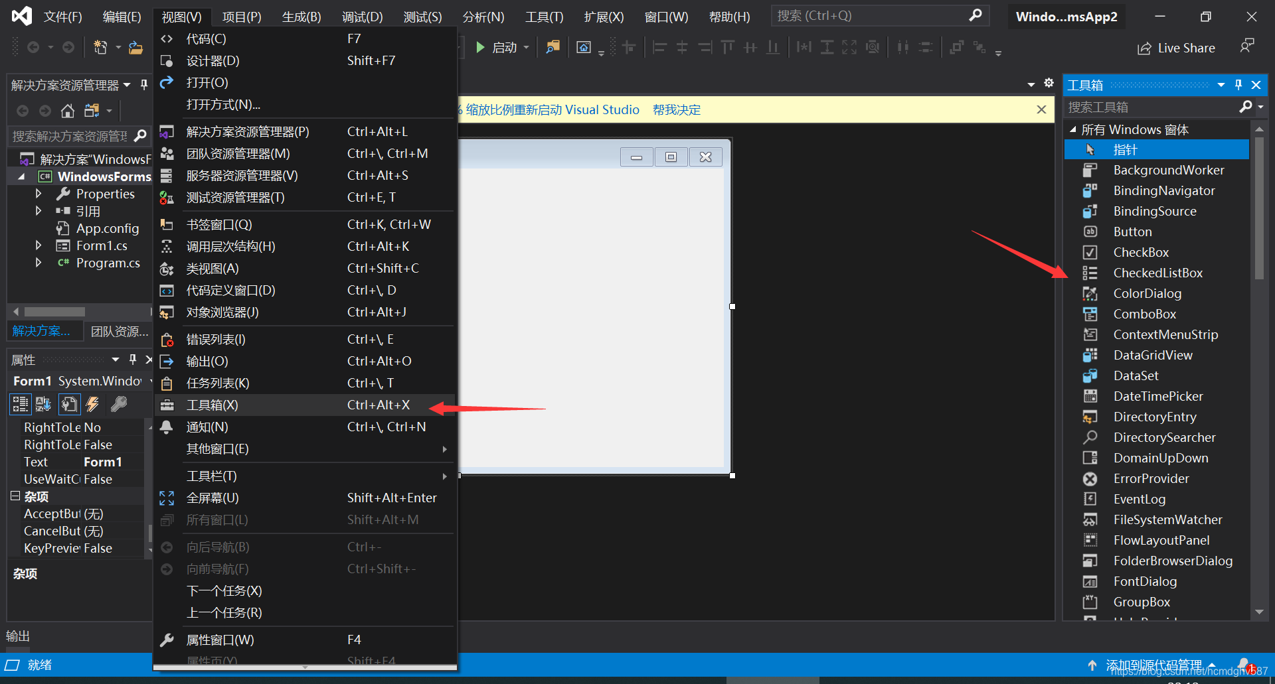Expand the Form1.cs node in Solution Explorer
The image size is (1275, 684).
click(x=39, y=245)
